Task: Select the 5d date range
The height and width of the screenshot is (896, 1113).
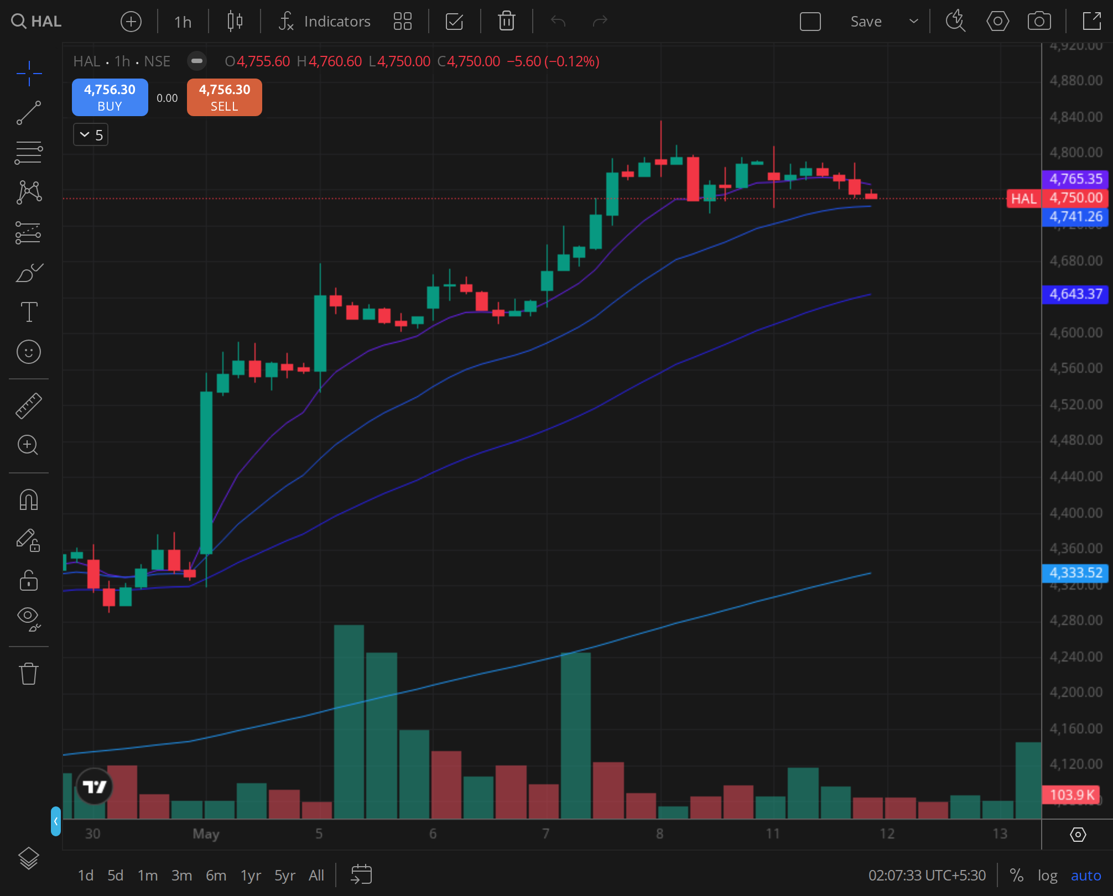Action: (x=115, y=876)
